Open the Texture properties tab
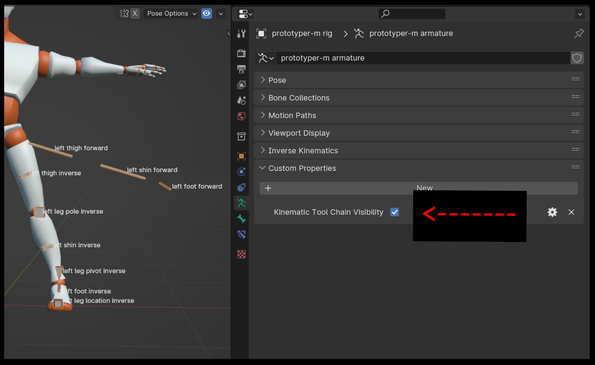This screenshot has height=365, width=595. click(241, 254)
